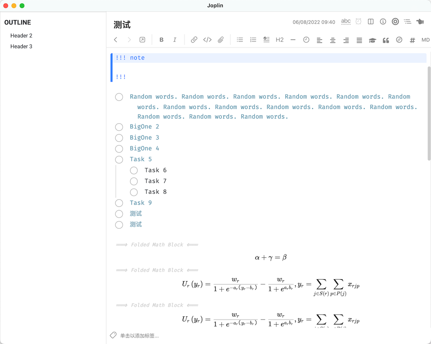
Task: Justify text alignment
Action: [x=359, y=40]
